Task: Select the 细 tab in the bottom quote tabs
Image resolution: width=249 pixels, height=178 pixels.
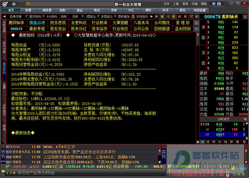Action: [x=203, y=142]
